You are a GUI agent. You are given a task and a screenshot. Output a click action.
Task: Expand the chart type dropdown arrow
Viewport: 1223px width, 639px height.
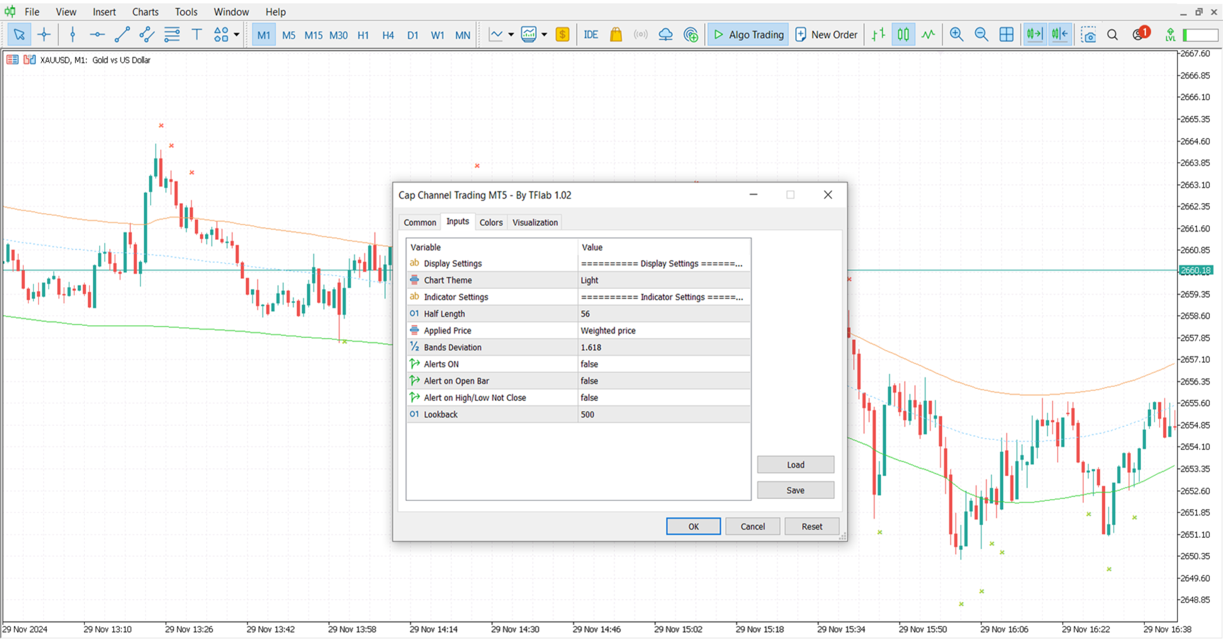511,35
